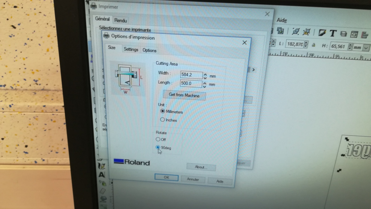Open the Layers panel toolbar icon

coord(343,34)
